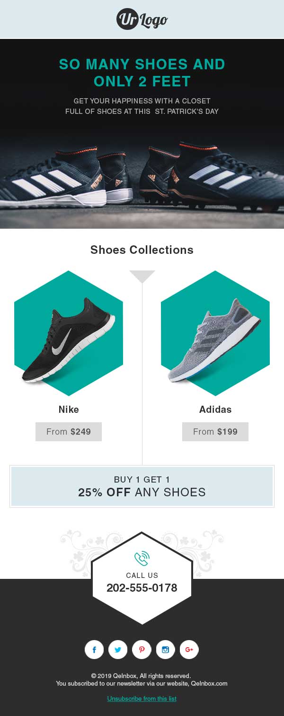Click the phone number 202-555-0178

tap(142, 588)
